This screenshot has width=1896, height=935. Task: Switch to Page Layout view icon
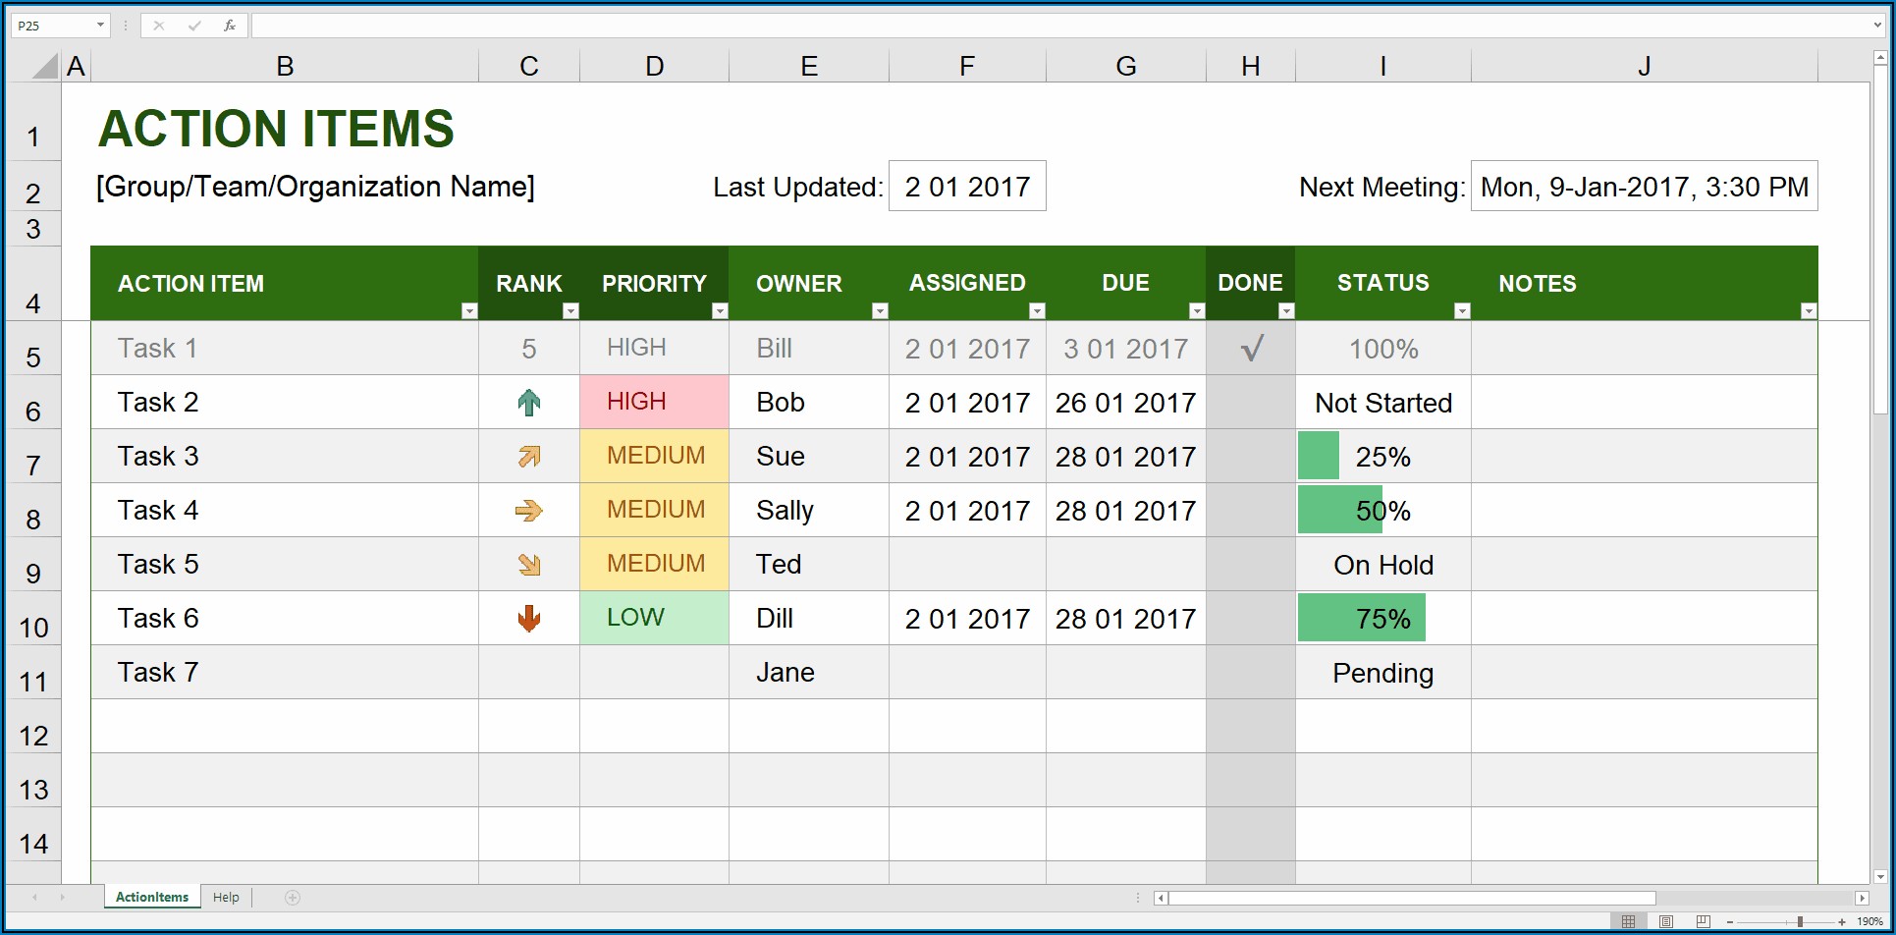1666,921
